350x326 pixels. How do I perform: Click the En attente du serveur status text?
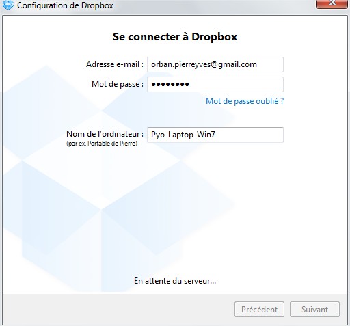click(175, 281)
